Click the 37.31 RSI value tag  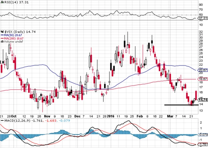click(203, 19)
